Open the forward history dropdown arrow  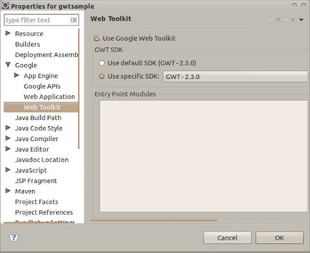click(x=293, y=20)
